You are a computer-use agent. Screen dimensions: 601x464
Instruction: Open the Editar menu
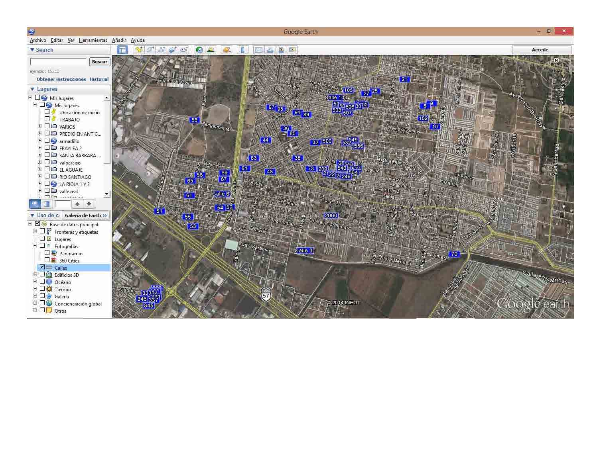[x=57, y=40]
